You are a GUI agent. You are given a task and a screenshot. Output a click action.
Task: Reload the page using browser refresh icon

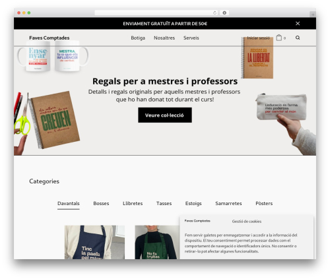[x=214, y=13]
